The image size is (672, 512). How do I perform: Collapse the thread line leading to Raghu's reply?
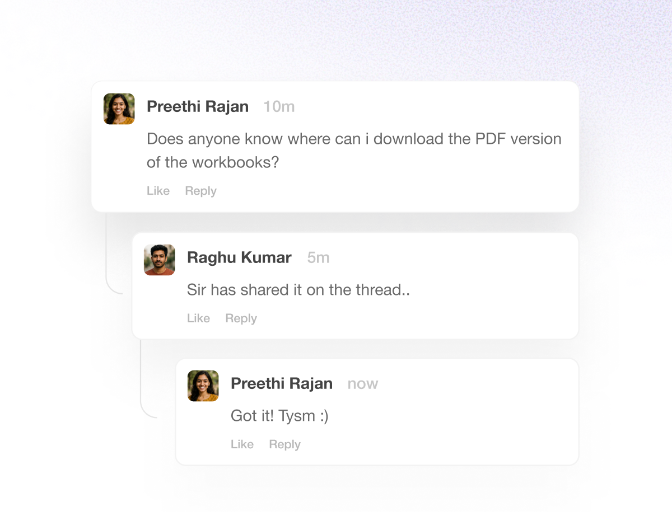[107, 252]
